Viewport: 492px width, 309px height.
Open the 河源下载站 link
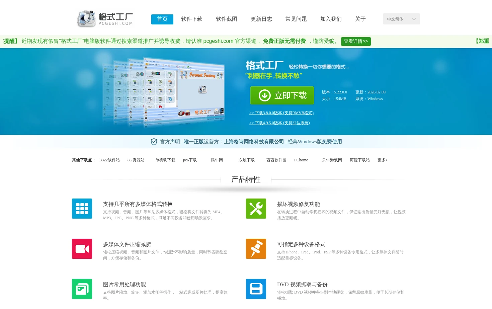(360, 160)
